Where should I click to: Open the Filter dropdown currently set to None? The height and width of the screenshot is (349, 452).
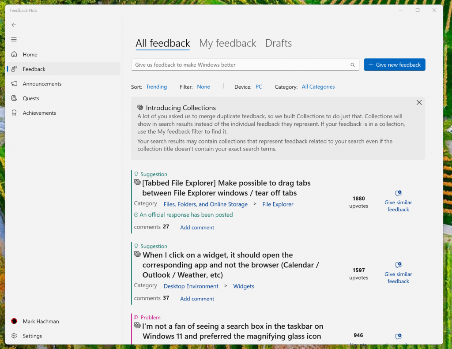pos(203,86)
